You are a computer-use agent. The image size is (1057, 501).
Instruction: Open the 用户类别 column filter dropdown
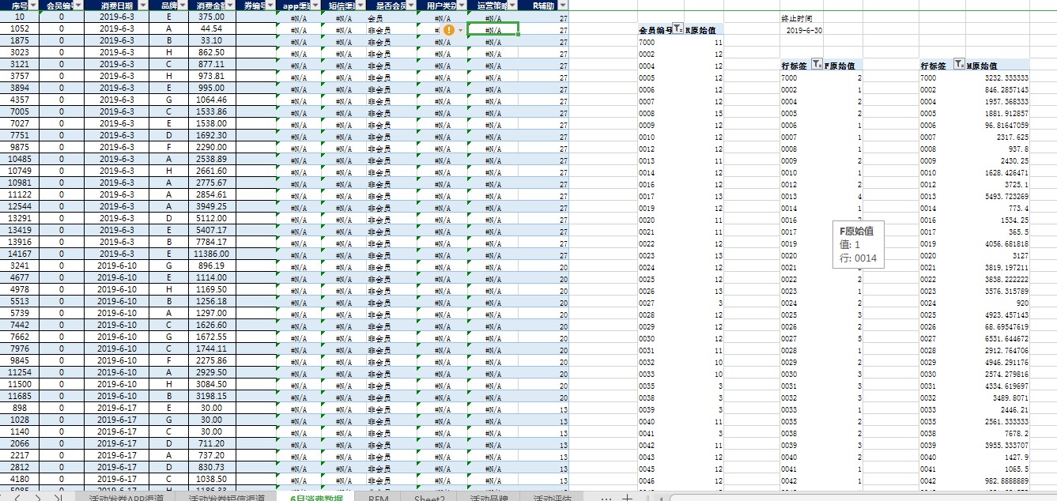click(x=462, y=6)
